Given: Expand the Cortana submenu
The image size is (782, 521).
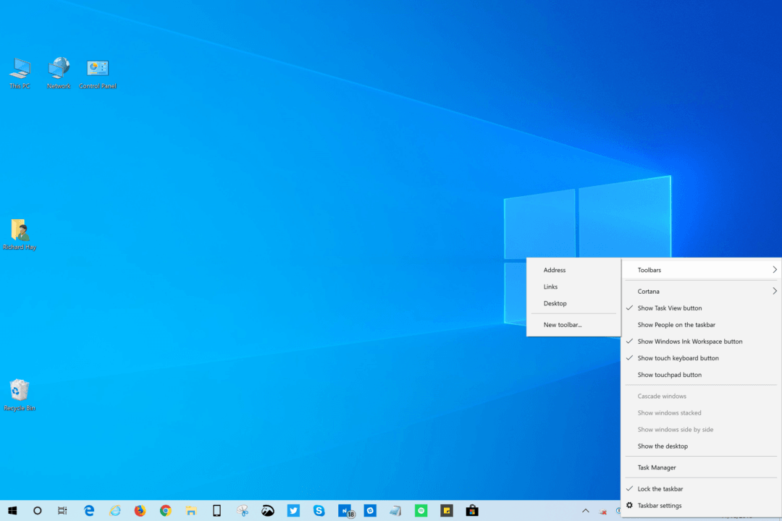Looking at the screenshot, I should click(702, 291).
